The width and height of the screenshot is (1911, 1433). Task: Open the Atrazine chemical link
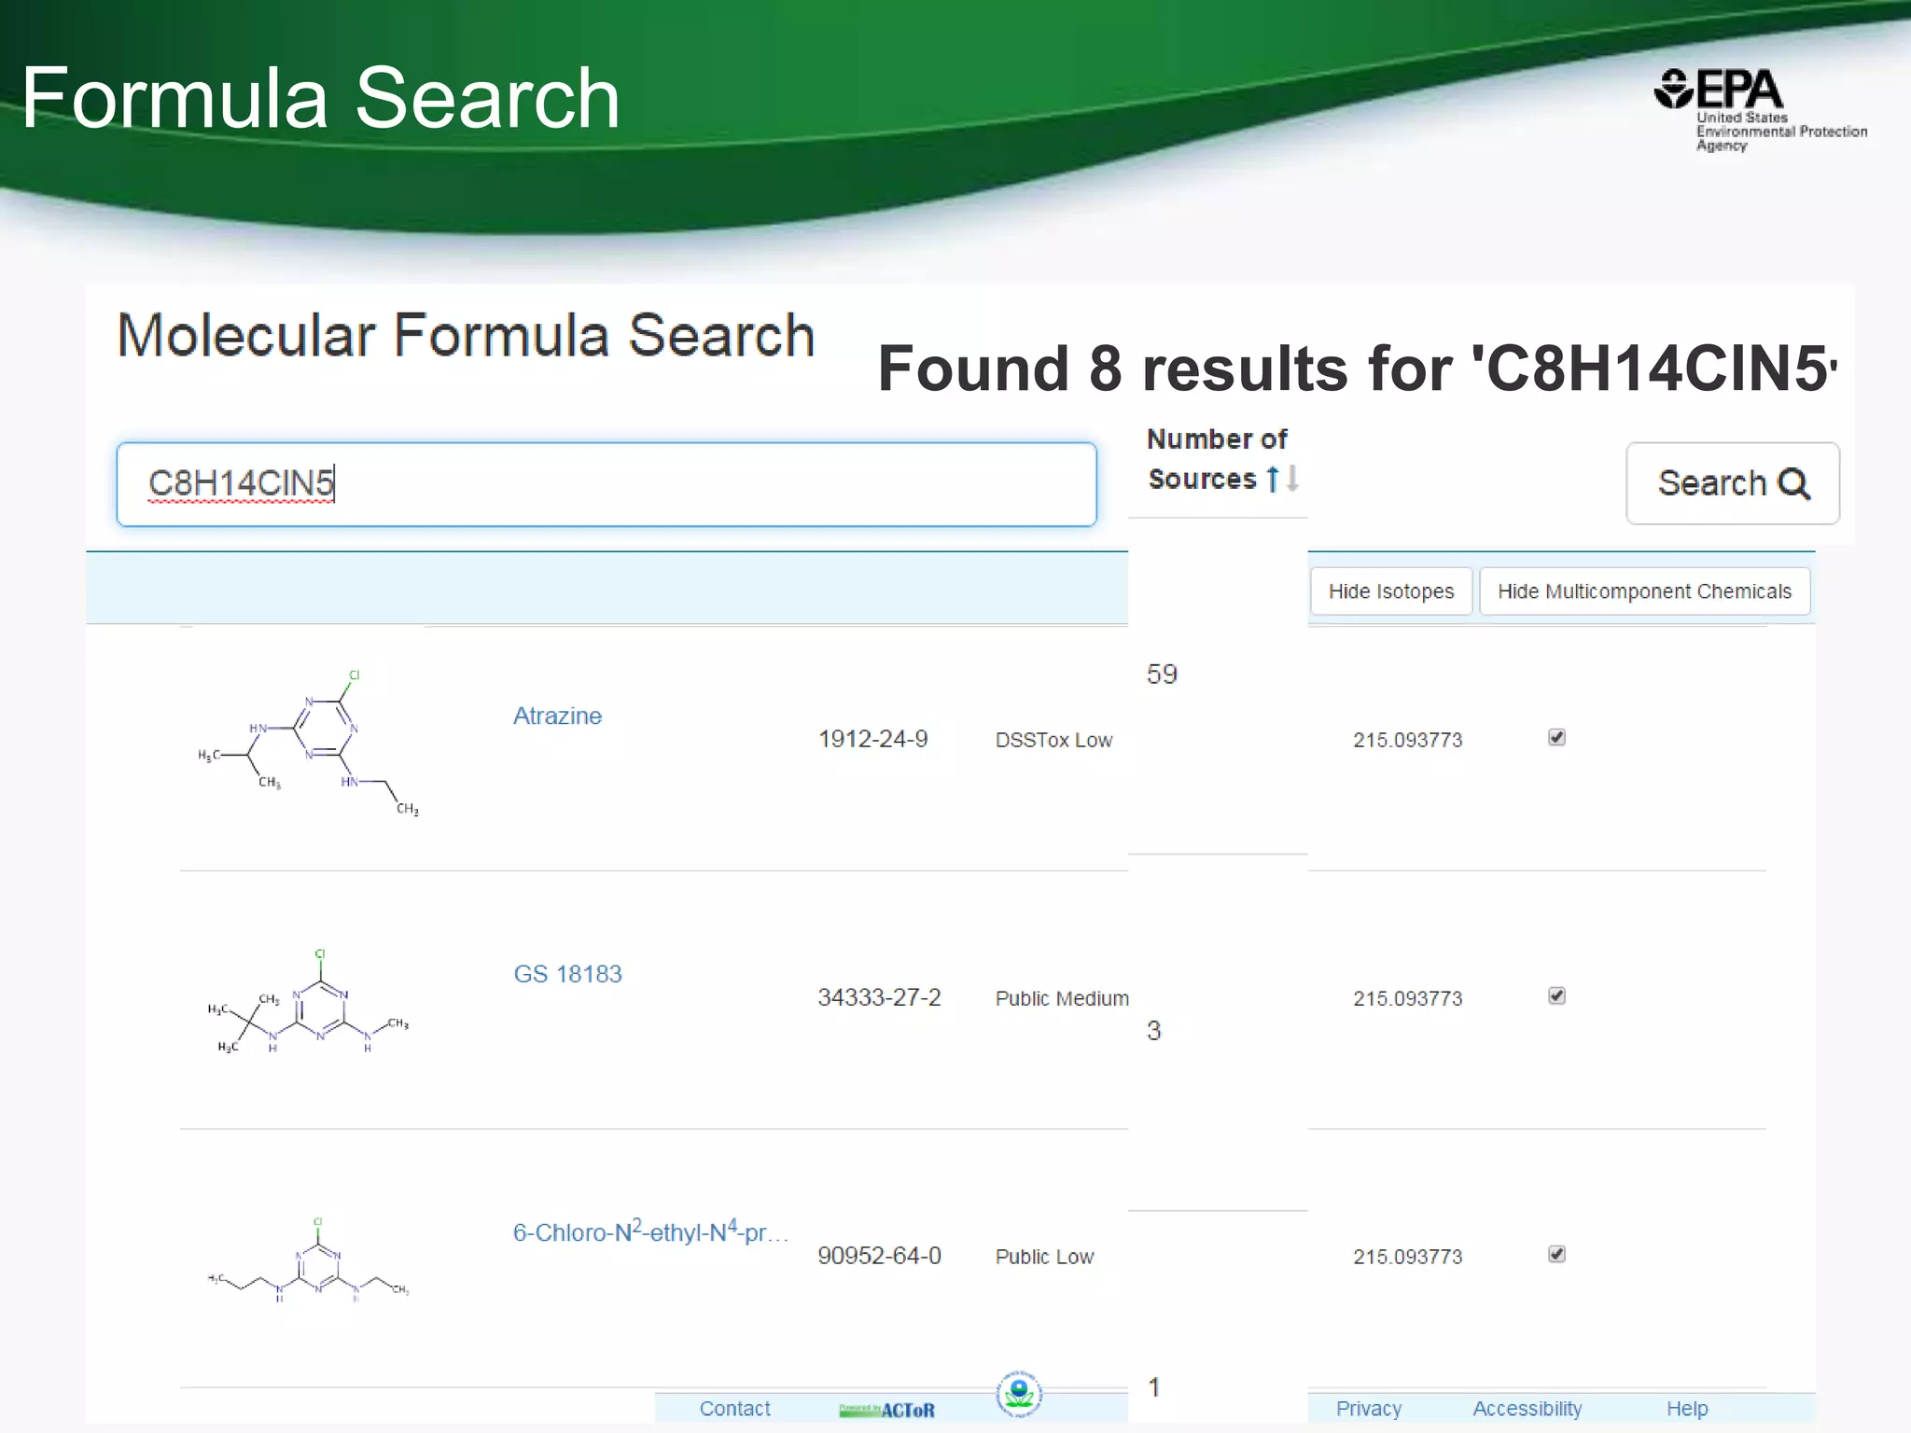558,716
